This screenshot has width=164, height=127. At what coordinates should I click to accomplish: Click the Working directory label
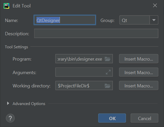pyautogui.click(x=31, y=86)
